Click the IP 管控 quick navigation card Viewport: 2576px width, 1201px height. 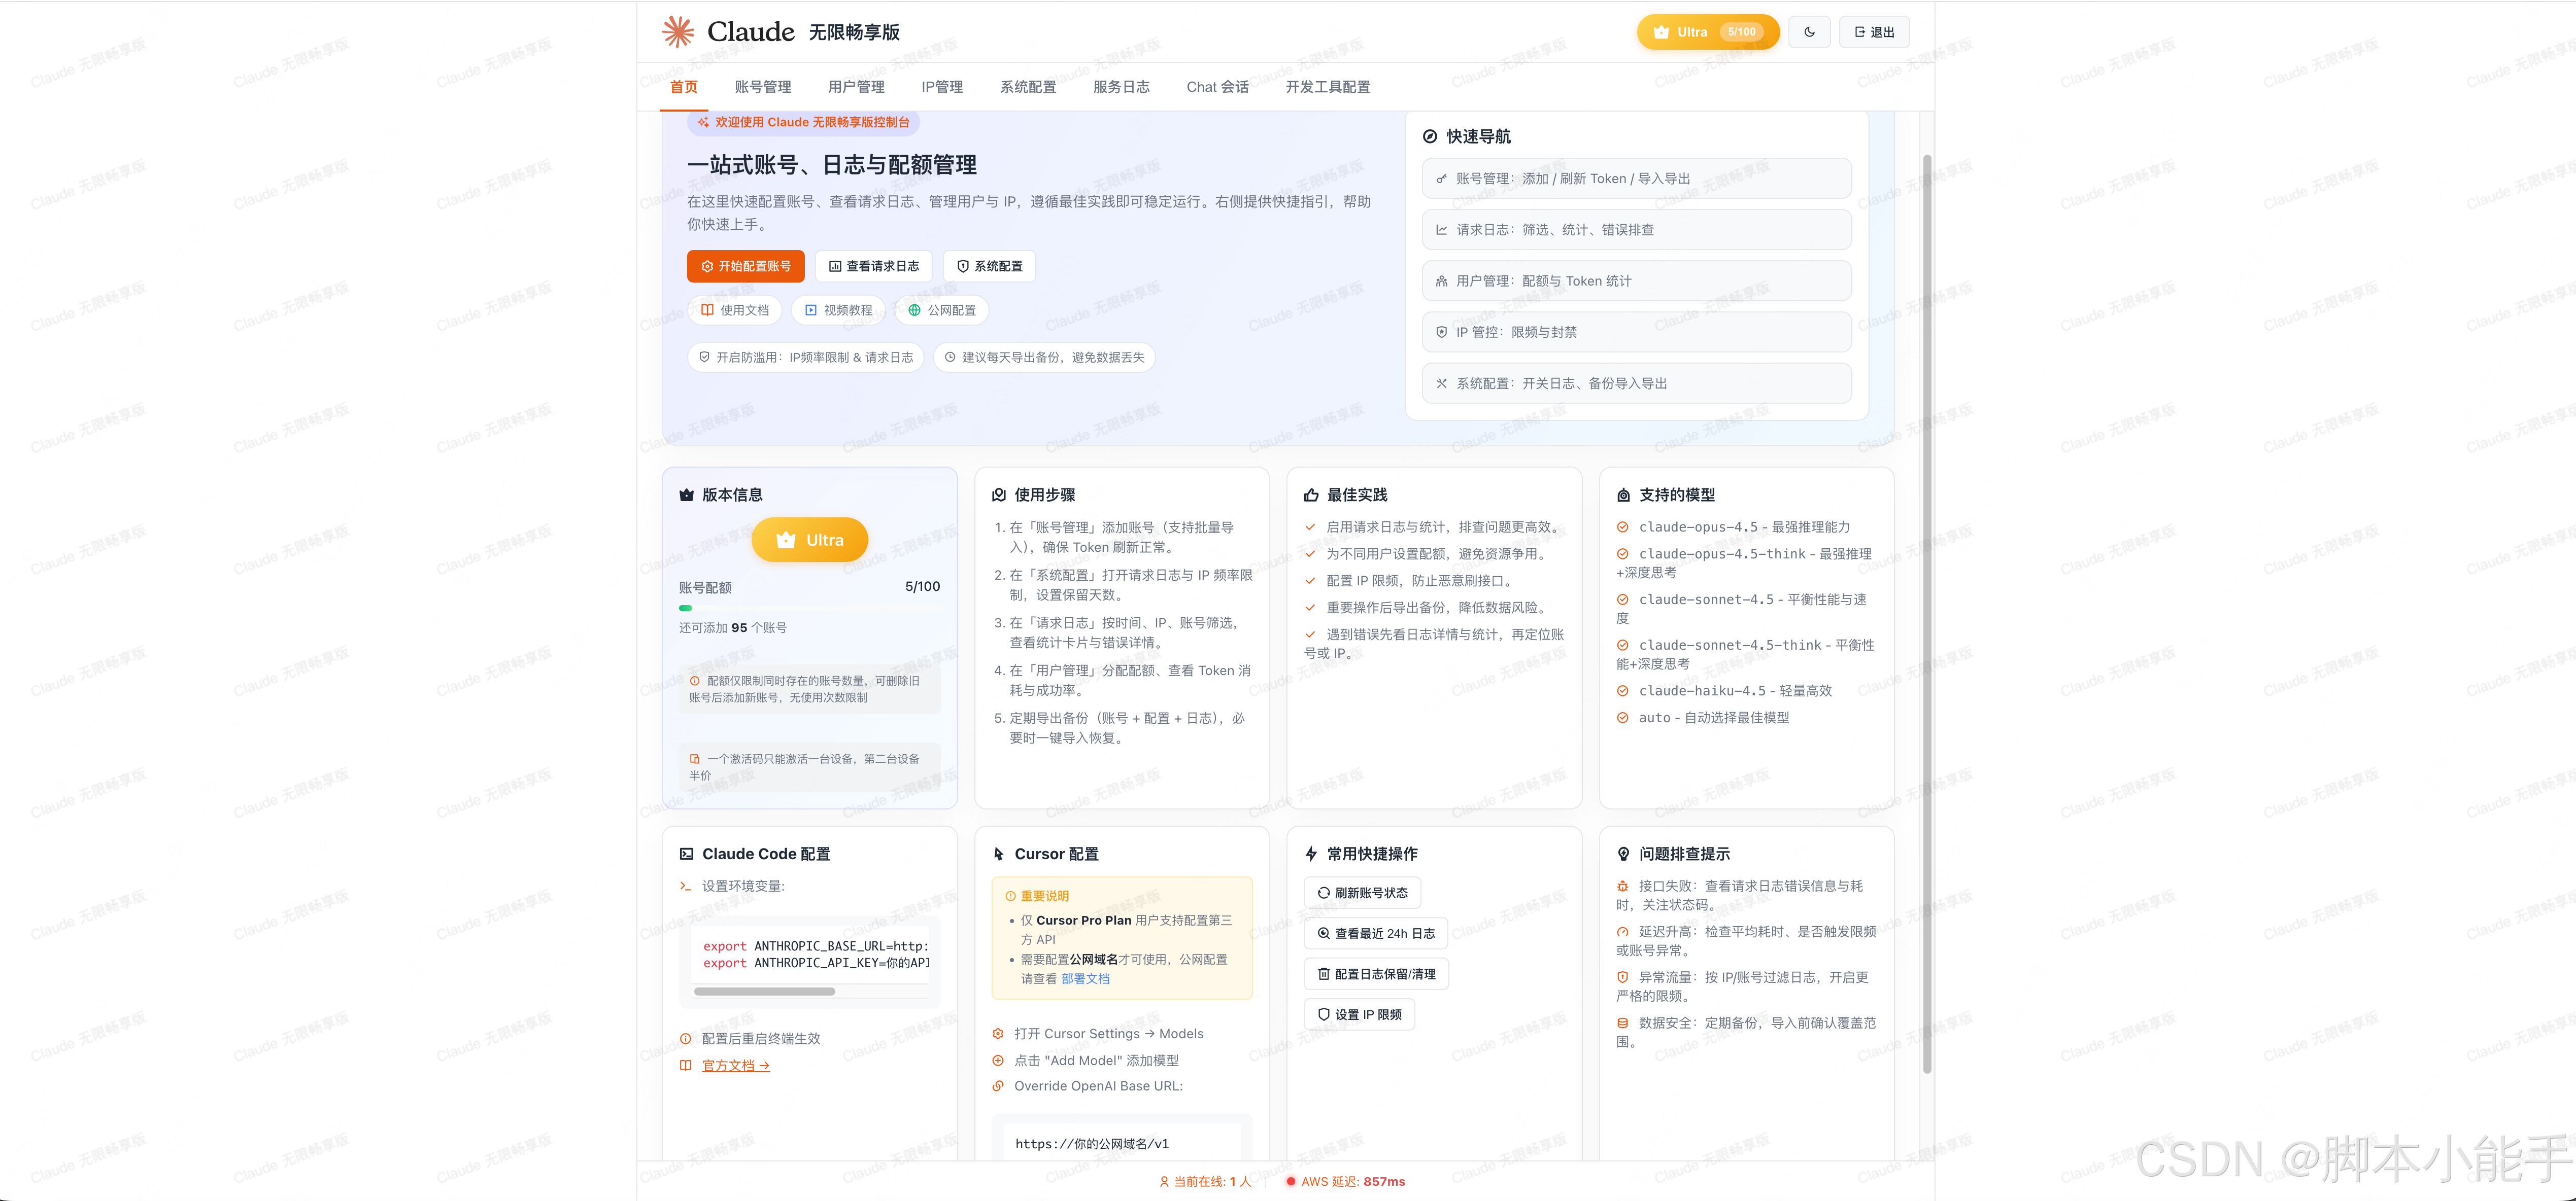tap(1636, 332)
